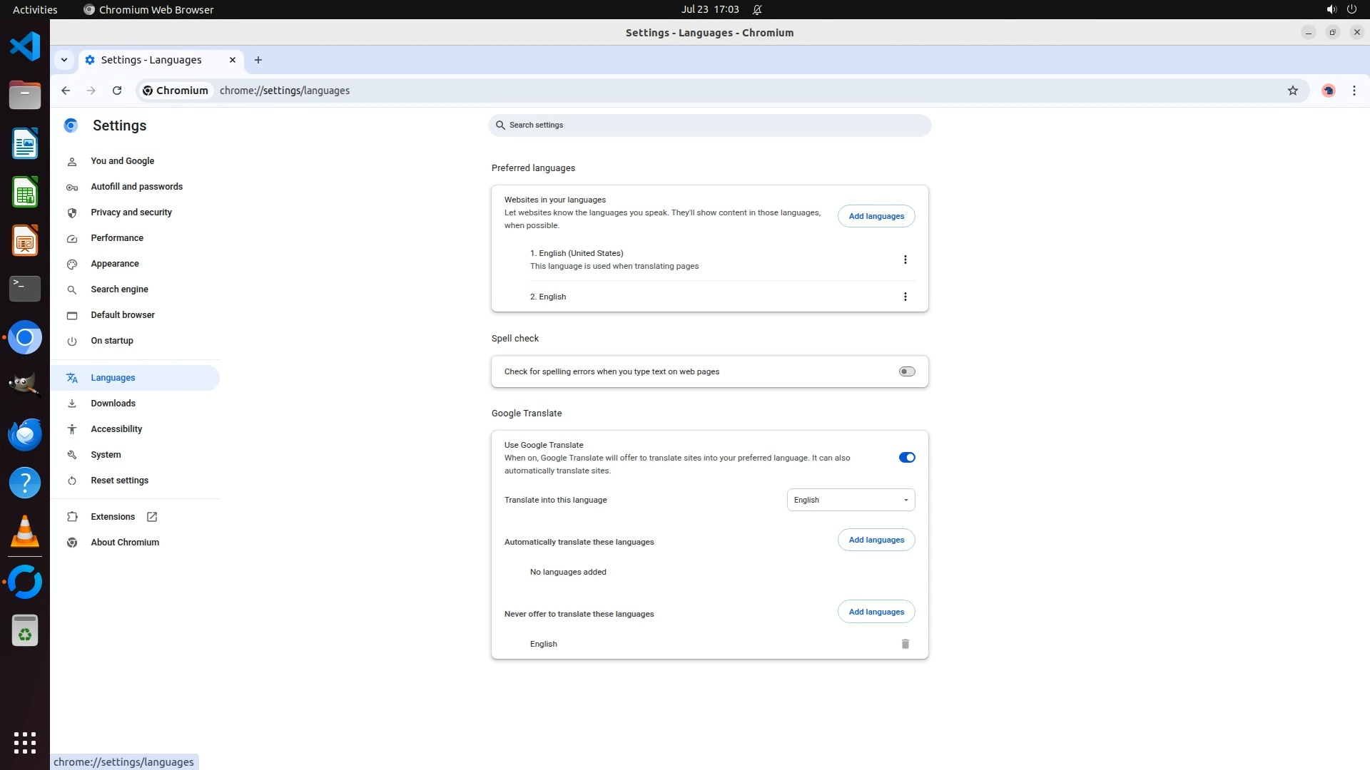The width and height of the screenshot is (1370, 770).
Task: Click the Search settings field
Action: (x=709, y=125)
